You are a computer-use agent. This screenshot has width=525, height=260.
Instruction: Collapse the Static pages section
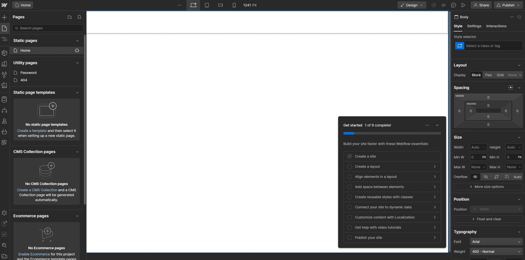pos(78,40)
